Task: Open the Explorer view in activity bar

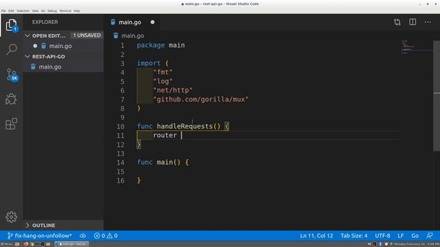Action: (11, 25)
